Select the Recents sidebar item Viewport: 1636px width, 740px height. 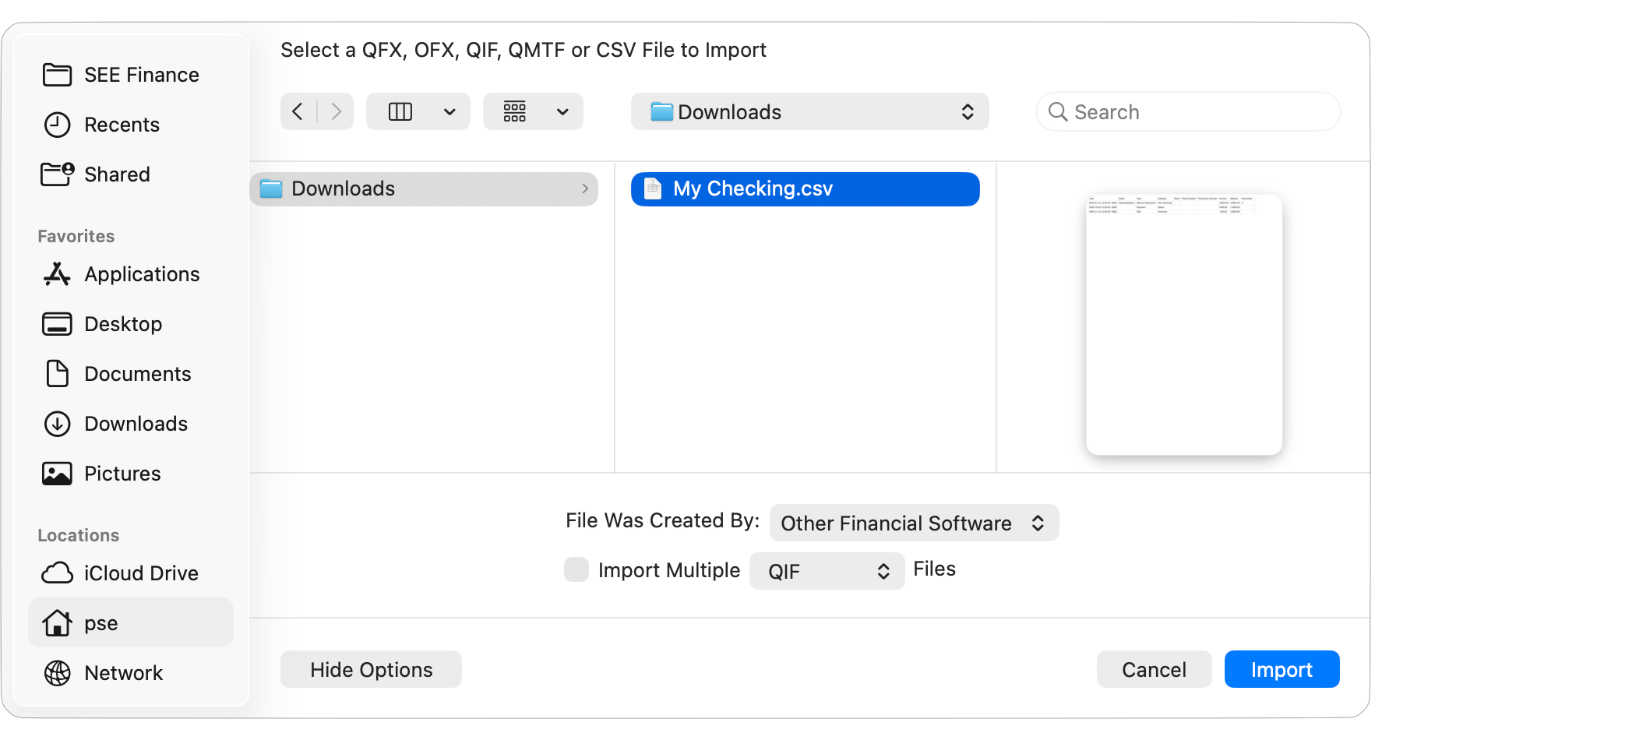pyautogui.click(x=121, y=125)
